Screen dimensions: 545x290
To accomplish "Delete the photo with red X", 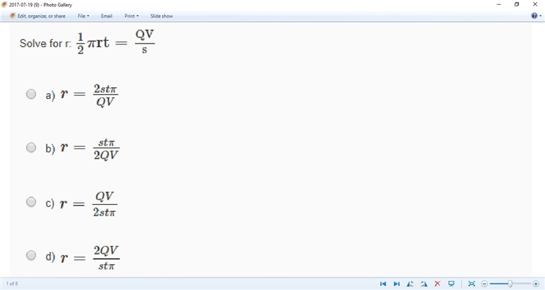I will [437, 284].
